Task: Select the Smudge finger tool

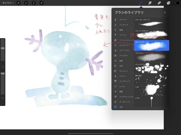Action: (x=150, y=3)
